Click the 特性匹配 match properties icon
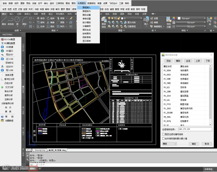The height and width of the screenshot is (172, 217). [x=169, y=22]
